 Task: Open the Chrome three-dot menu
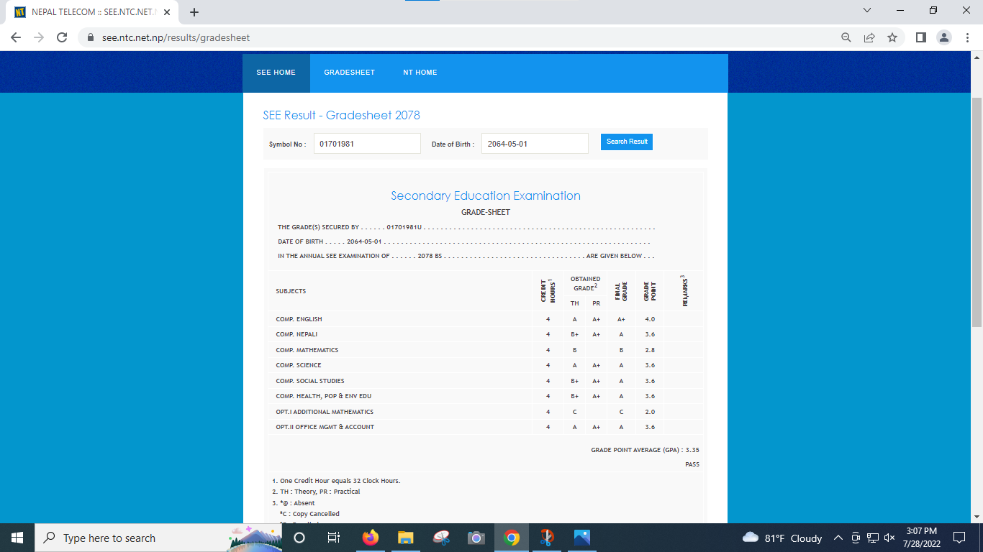pyautogui.click(x=967, y=37)
